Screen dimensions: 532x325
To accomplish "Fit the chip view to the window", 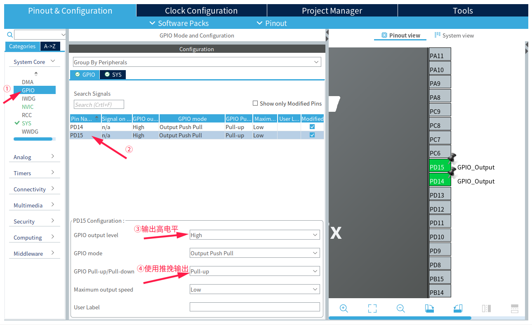I will point(372,308).
